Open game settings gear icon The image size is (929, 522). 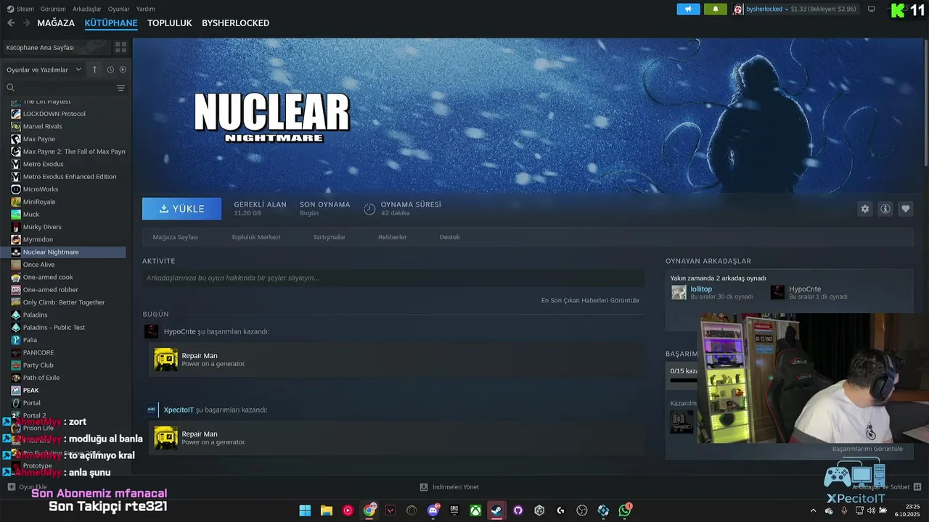point(864,209)
